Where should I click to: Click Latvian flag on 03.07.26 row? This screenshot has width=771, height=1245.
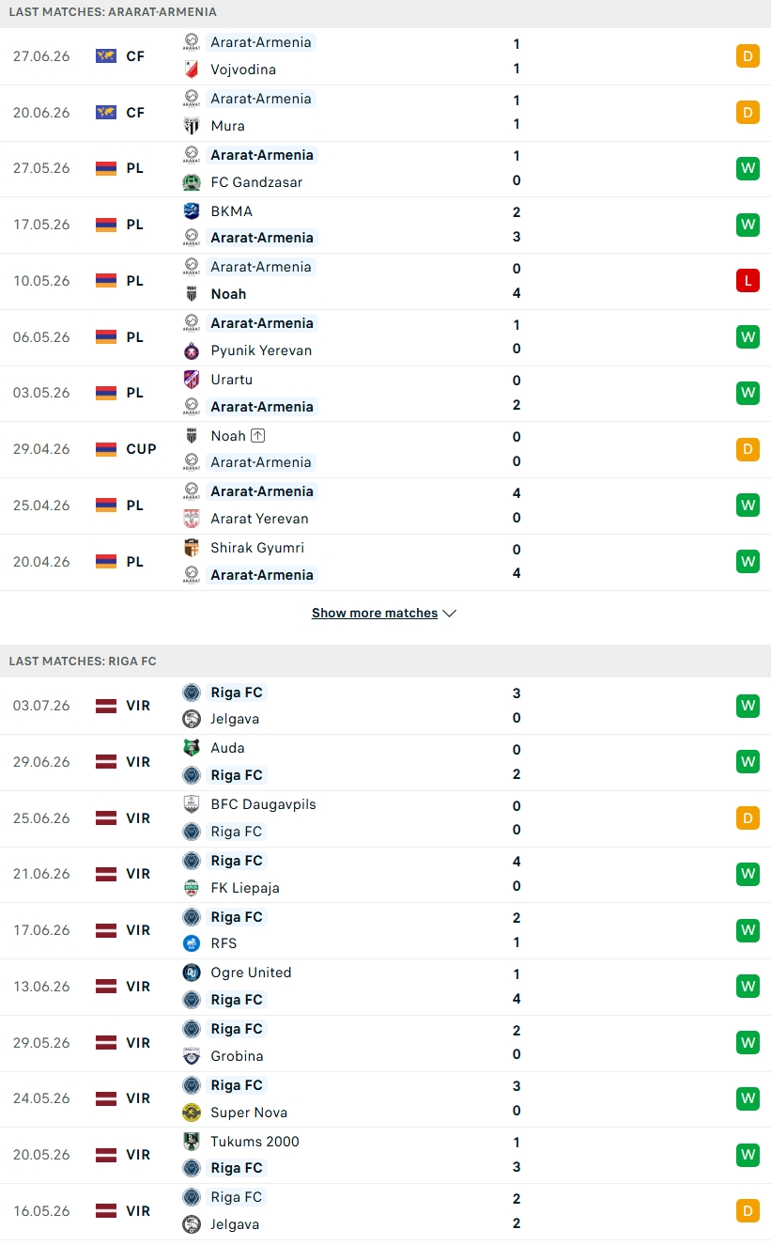(106, 706)
